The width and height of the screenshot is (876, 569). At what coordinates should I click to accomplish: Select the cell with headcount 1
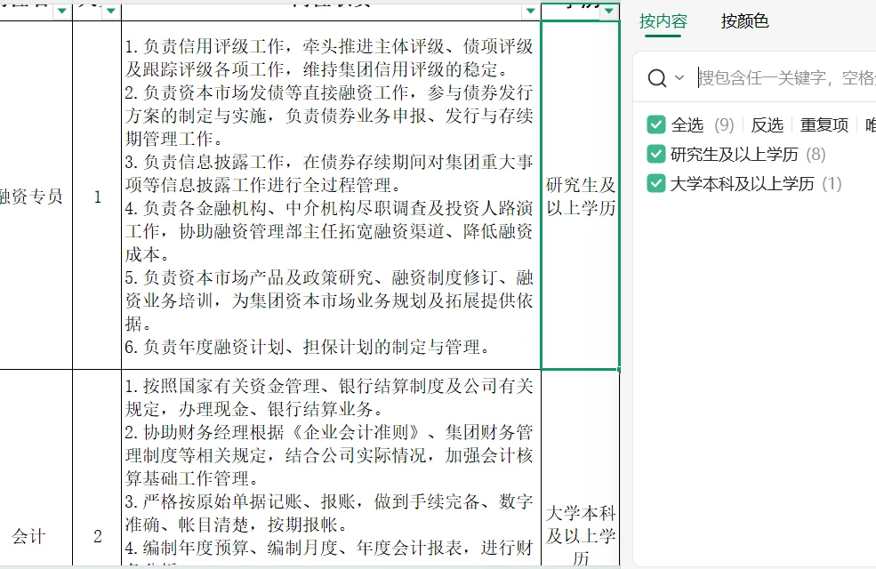tap(97, 196)
